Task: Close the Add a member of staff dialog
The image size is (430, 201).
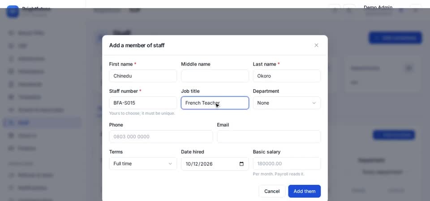Action: pos(316,45)
